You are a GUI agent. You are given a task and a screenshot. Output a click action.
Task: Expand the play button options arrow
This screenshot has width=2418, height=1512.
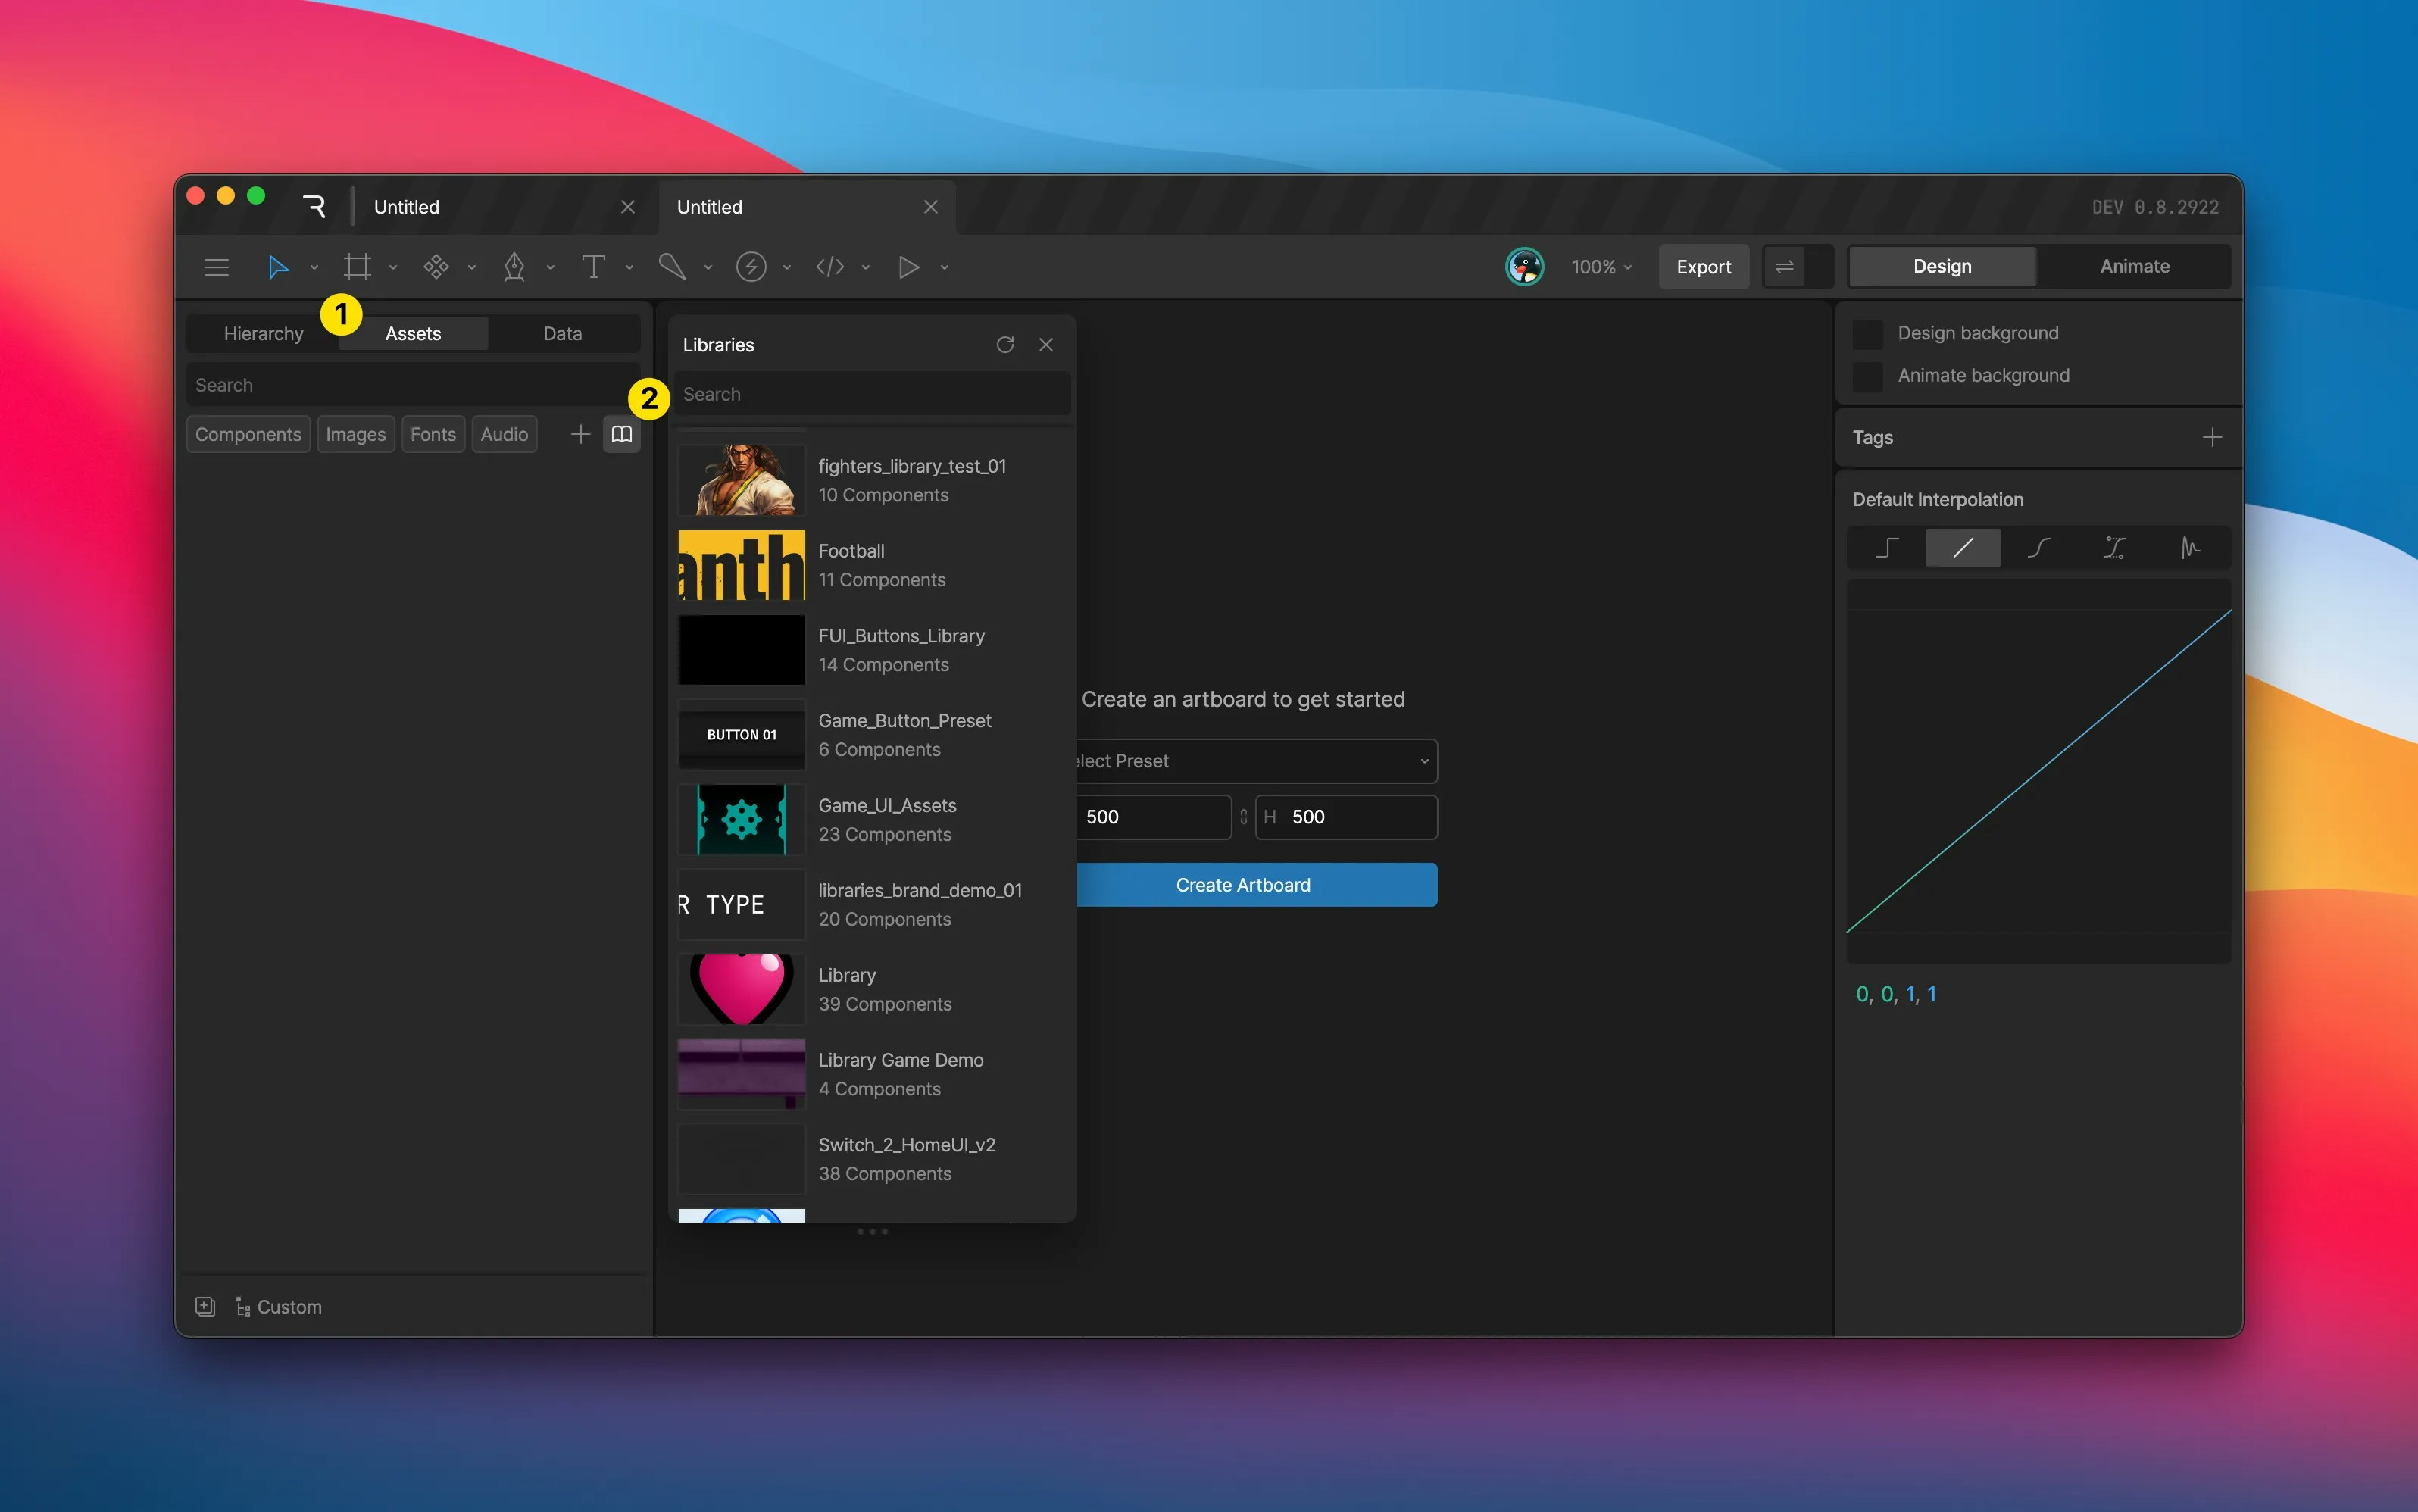click(944, 267)
